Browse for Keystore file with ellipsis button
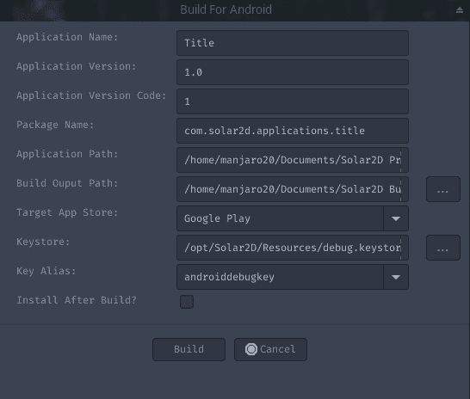The image size is (470, 399). pyautogui.click(x=443, y=248)
